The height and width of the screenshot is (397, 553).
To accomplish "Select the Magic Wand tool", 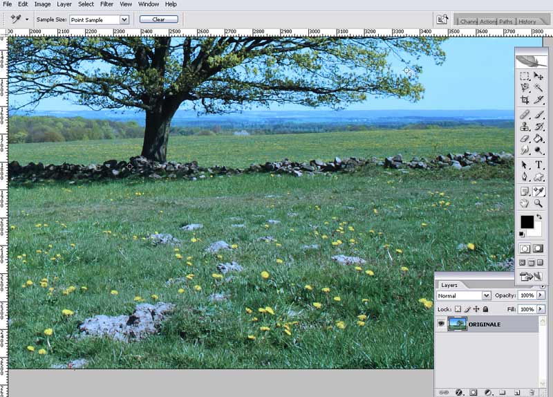I will click(538, 88).
